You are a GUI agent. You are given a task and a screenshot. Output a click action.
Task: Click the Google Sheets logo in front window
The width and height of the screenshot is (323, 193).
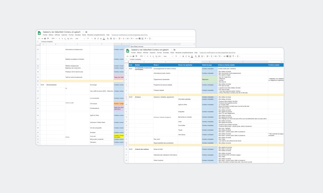[128, 51]
